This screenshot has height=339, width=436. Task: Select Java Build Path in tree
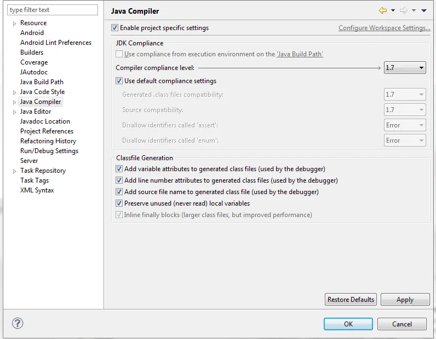coord(42,82)
